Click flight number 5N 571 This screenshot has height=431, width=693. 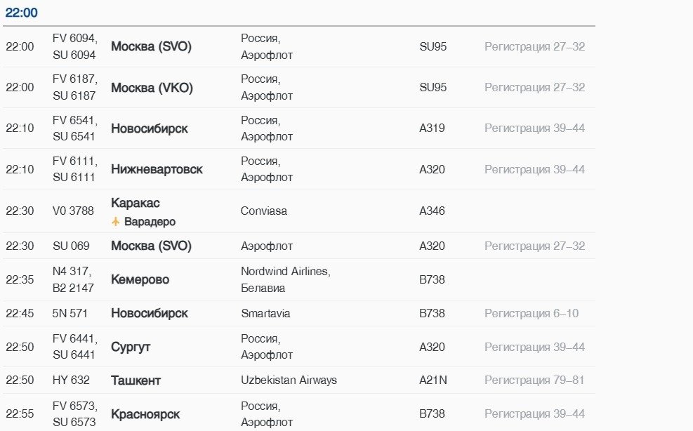coord(70,313)
